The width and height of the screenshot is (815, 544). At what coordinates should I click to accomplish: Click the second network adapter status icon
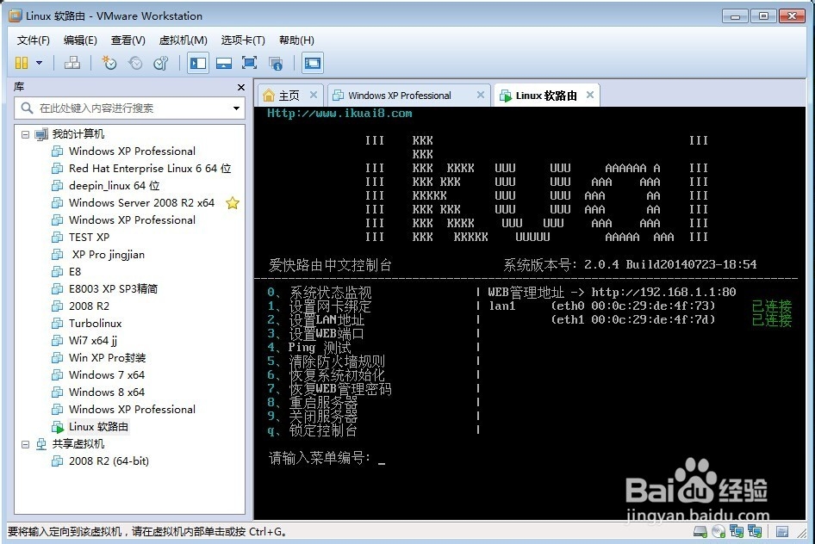tap(755, 532)
